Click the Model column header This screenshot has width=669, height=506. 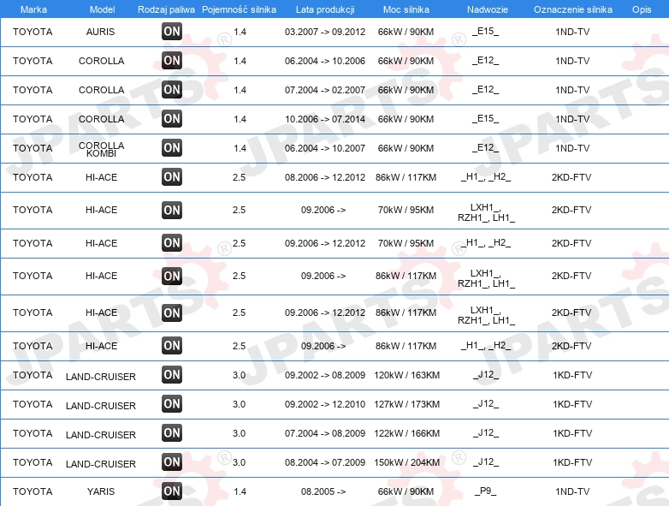click(x=102, y=9)
